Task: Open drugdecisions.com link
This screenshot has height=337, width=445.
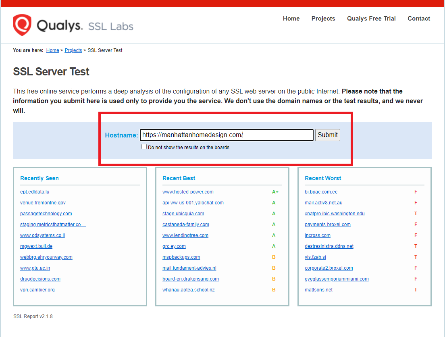Action: (x=40, y=279)
